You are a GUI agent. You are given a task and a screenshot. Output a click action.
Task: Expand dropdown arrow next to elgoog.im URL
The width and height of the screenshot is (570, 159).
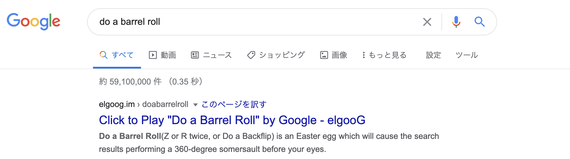pos(195,105)
